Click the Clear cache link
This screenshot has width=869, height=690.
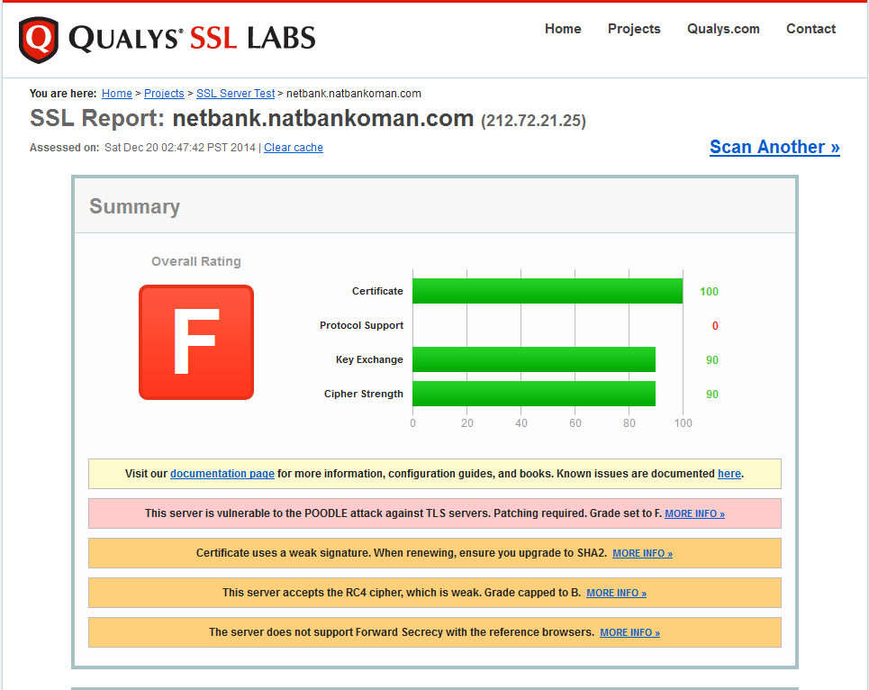294,148
